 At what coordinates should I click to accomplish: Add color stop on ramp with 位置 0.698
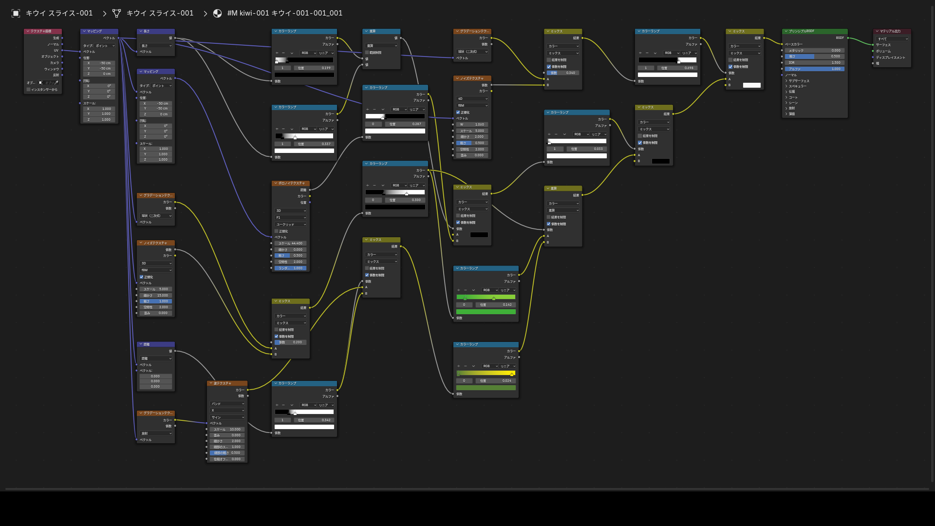(640, 53)
